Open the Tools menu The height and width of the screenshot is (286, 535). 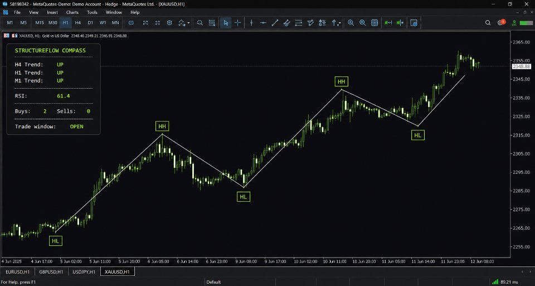[92, 12]
